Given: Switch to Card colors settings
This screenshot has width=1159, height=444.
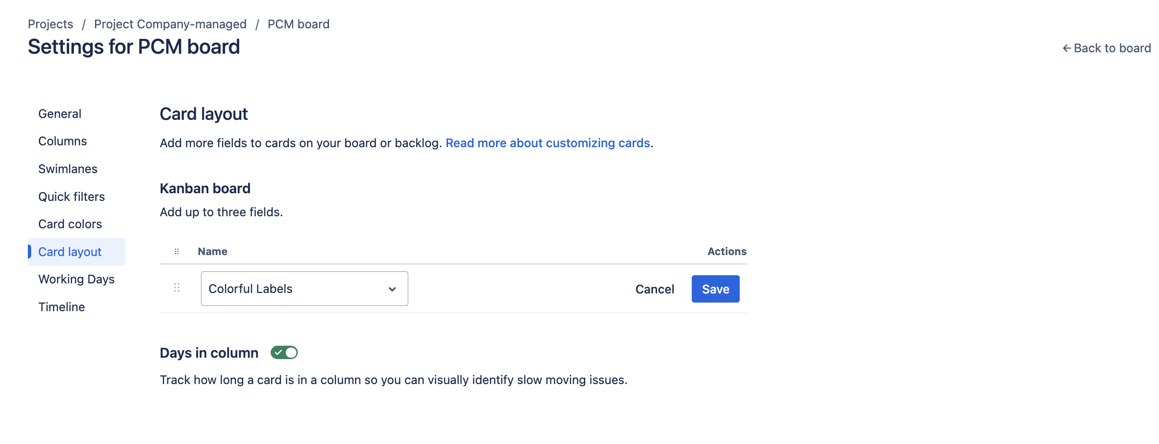Looking at the screenshot, I should [71, 224].
